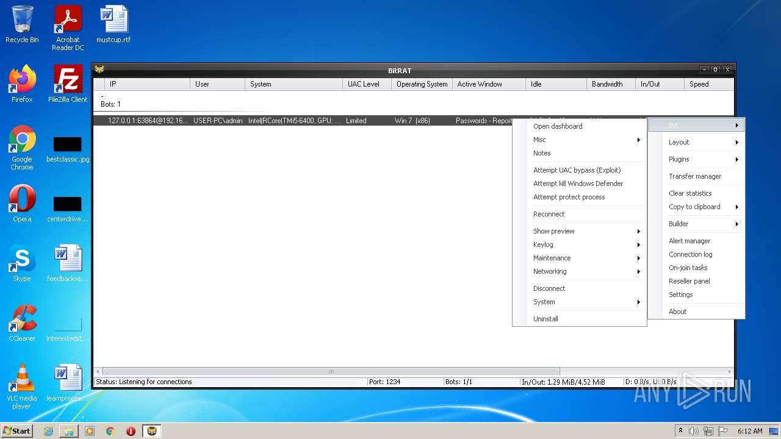
Task: Open On-join tasks
Action: (x=696, y=268)
